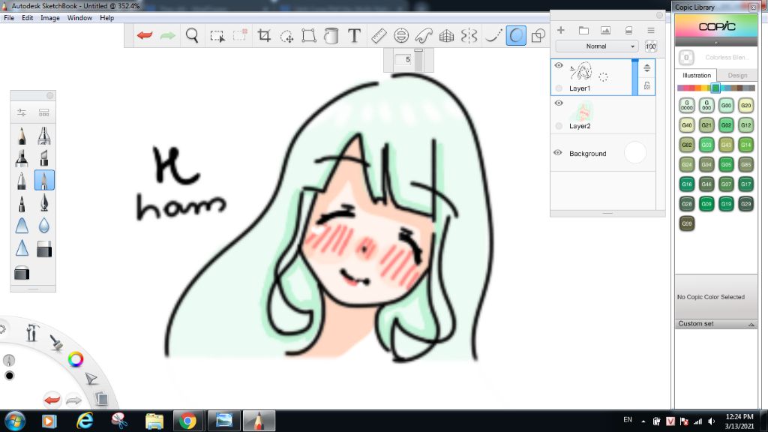Open the Normal blend mode dropdown
Image resolution: width=768 pixels, height=432 pixels.
[596, 46]
